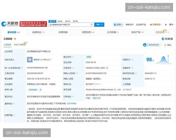This screenshot has height=140, width=176.
Task: Switch to the 基本信息 tab
Action: pos(13,32)
